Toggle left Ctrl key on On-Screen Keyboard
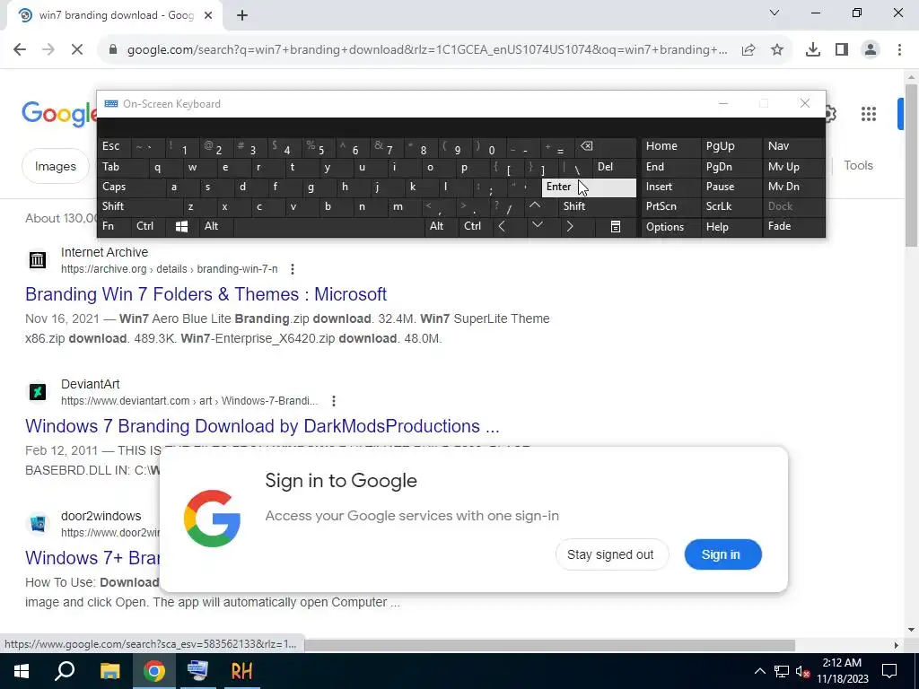 click(148, 226)
